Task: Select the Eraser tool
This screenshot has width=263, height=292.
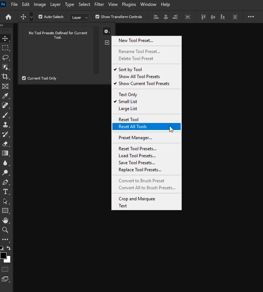Action: tap(5, 144)
